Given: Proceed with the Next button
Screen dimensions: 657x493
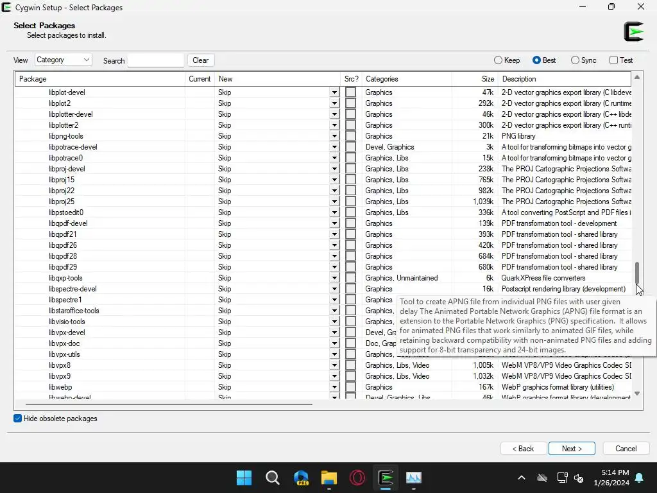Looking at the screenshot, I should coord(572,449).
